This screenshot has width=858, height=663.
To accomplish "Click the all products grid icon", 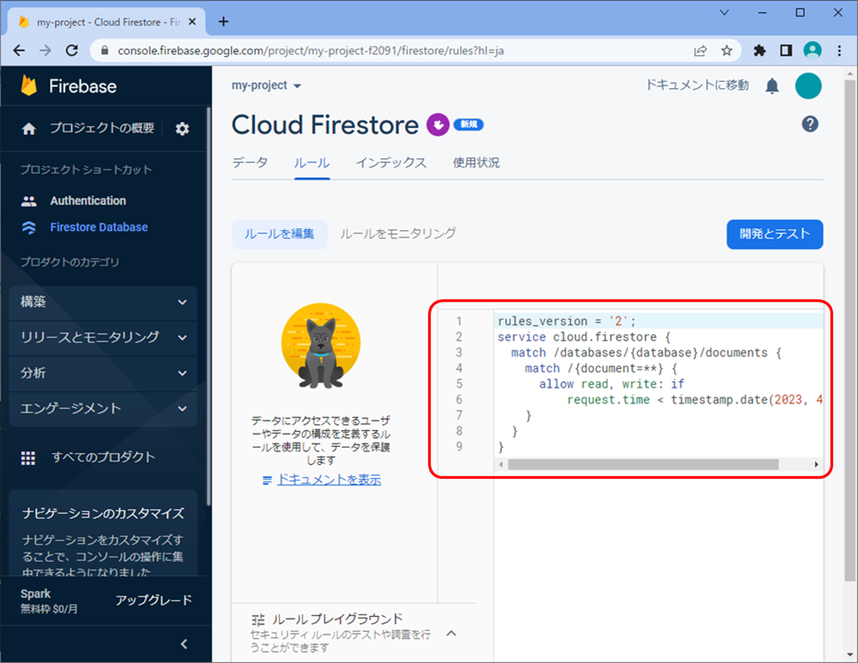I will pyautogui.click(x=28, y=458).
